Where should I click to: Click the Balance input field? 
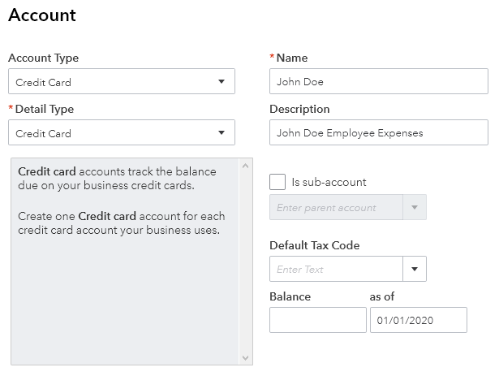click(318, 320)
